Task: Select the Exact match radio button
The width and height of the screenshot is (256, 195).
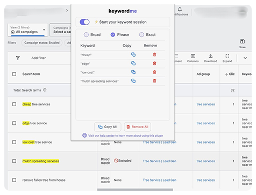Action: tap(141, 35)
